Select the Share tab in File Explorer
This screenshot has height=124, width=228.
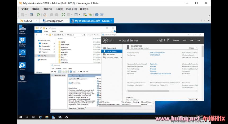tap(54, 31)
